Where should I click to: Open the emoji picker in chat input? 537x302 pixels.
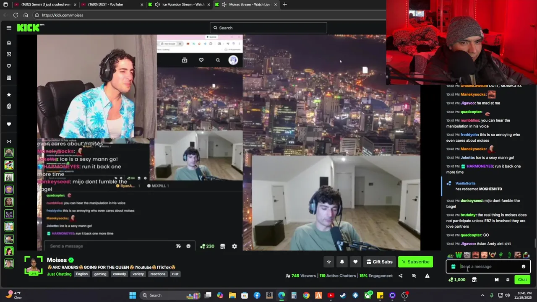(x=524, y=266)
